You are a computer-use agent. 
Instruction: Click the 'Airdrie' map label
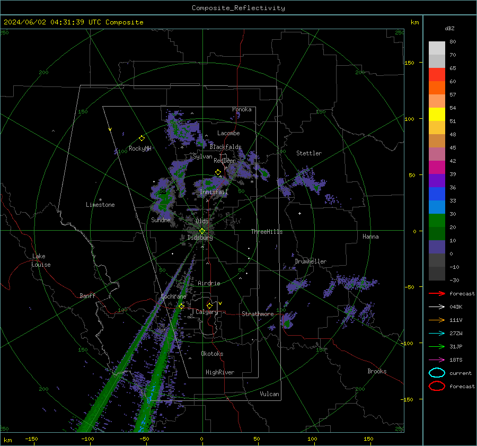click(x=209, y=283)
